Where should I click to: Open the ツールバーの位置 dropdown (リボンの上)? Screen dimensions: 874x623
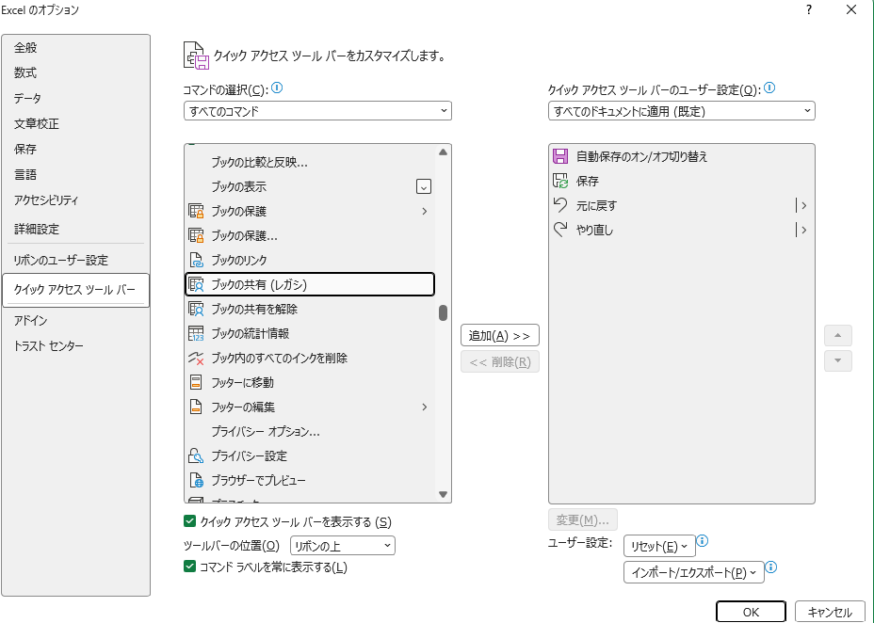[343, 546]
